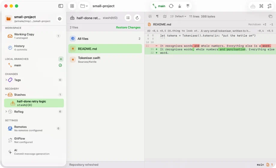The height and width of the screenshot is (168, 276).
Task: Select Tokeniser.swift file
Action: (105, 60)
